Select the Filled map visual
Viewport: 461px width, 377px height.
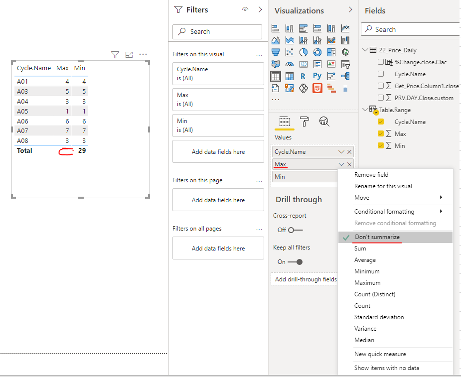point(275,64)
